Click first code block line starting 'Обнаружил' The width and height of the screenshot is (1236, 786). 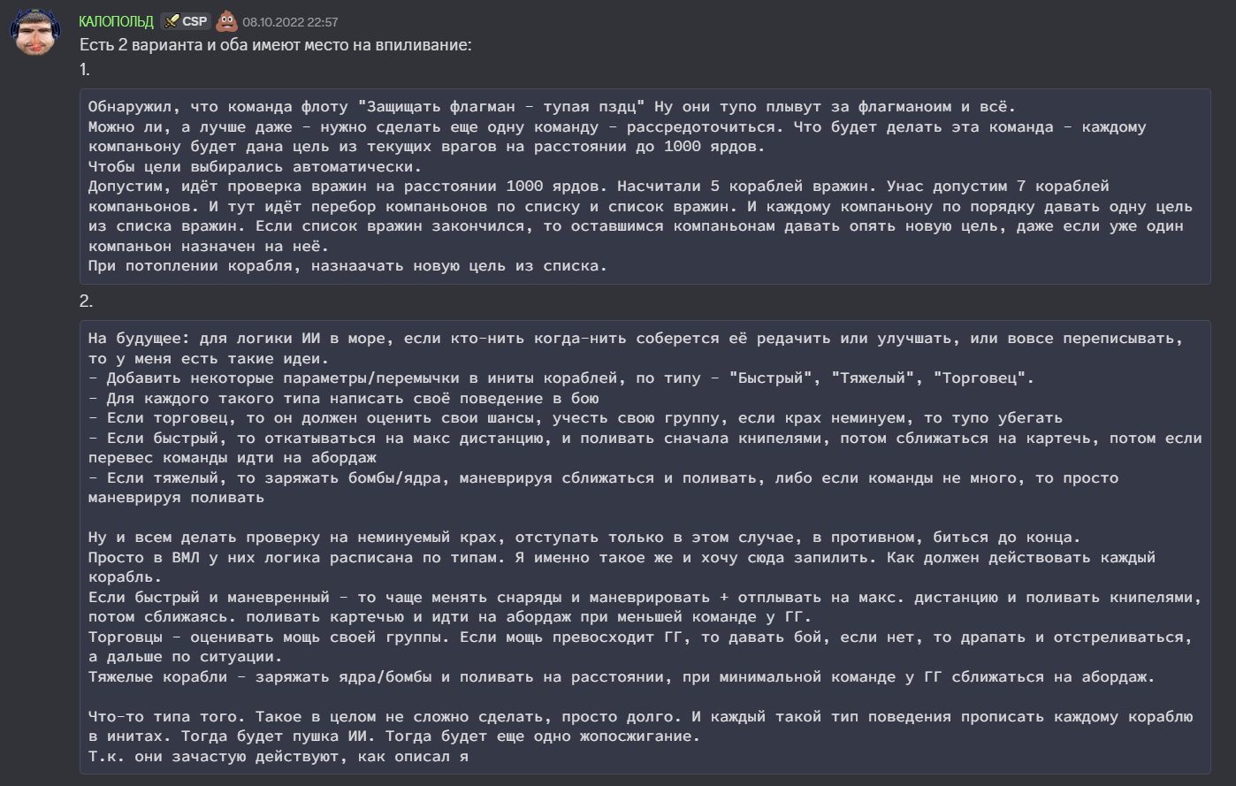coord(553,107)
